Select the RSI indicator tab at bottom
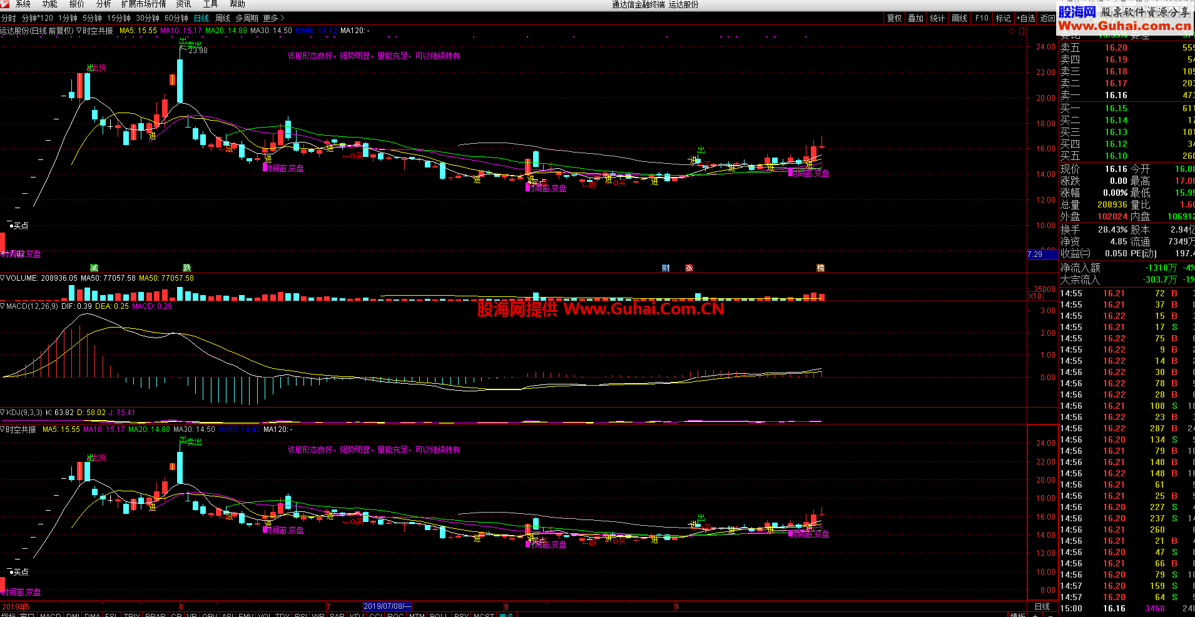Screen dimensions: 1195x617 [x=301, y=614]
